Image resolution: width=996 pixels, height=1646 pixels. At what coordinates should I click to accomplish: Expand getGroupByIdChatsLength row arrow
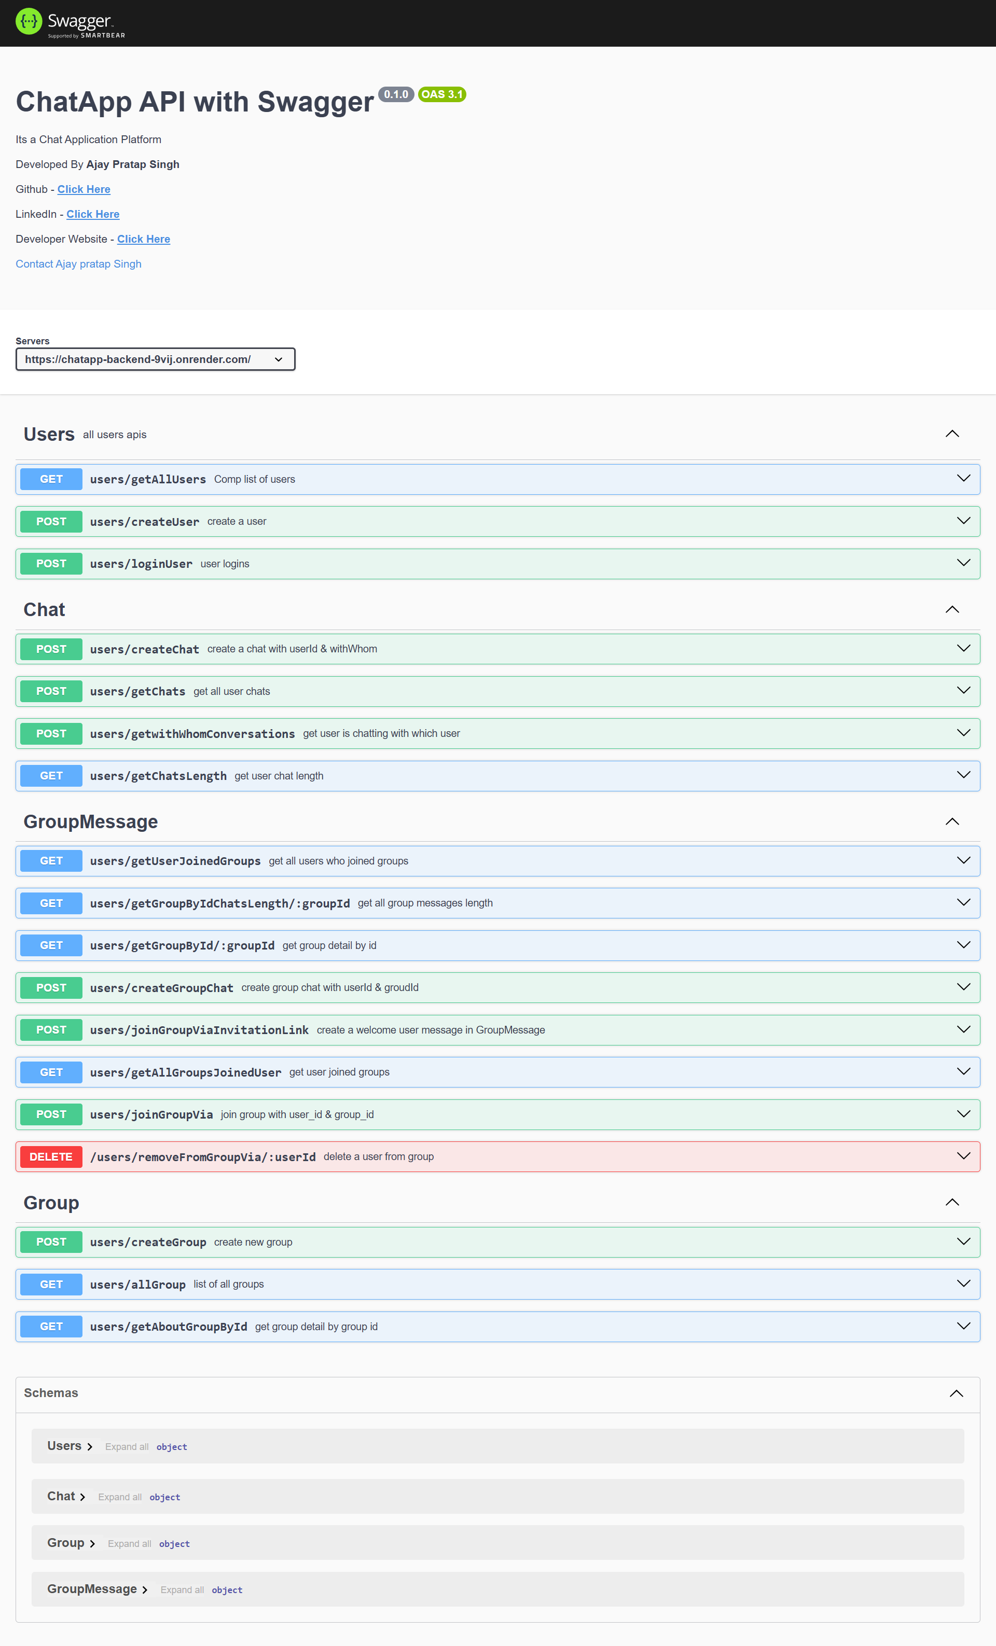(963, 903)
